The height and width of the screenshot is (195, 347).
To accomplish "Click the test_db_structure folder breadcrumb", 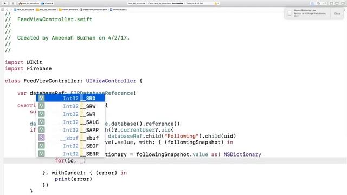I will [x=47, y=10].
